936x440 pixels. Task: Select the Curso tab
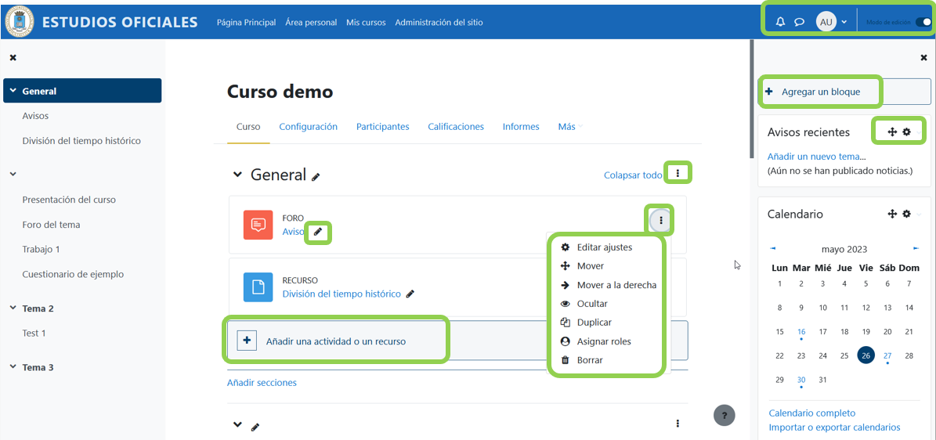(248, 127)
